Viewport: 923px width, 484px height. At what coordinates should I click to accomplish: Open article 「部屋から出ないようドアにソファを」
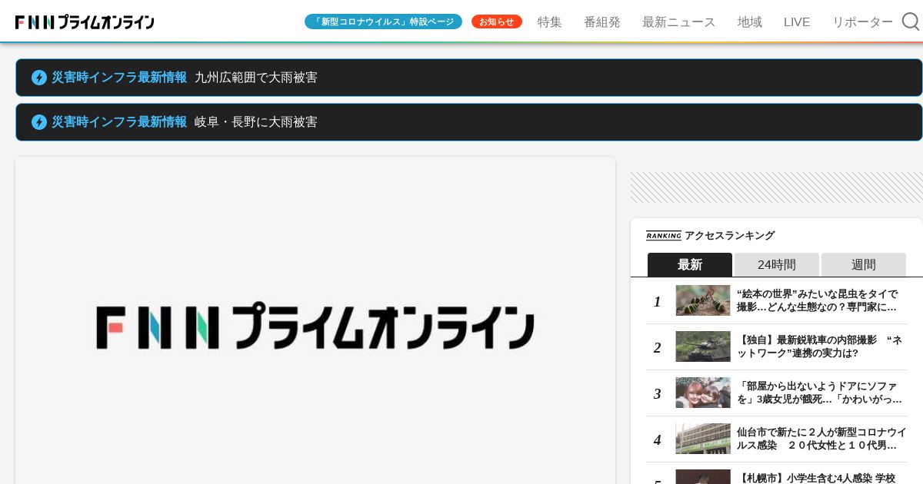tap(820, 393)
